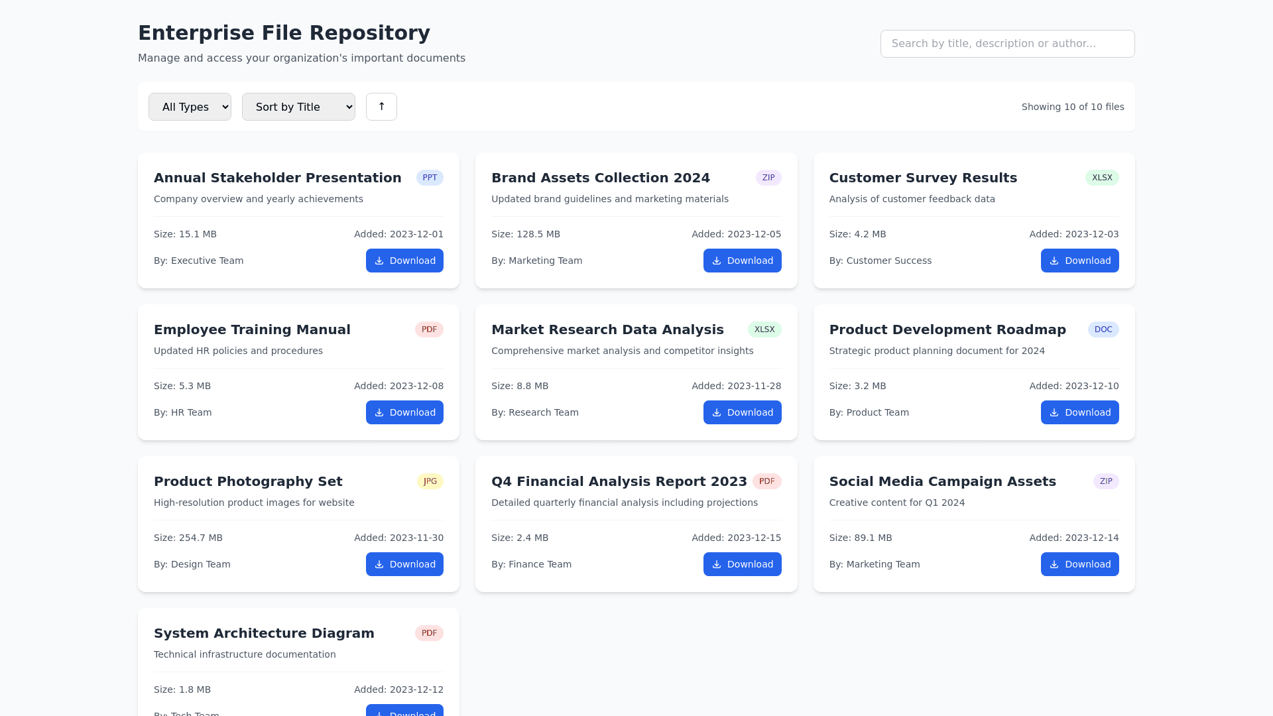Click download icon for Customer Survey Results
Screen dimensions: 1273x716
coord(1054,261)
